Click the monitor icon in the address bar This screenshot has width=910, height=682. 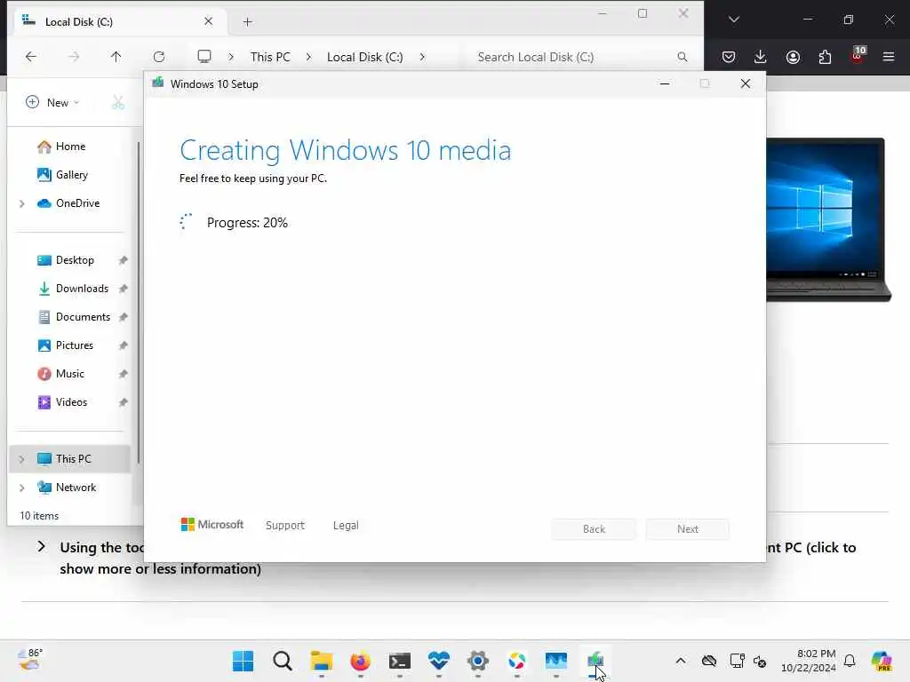(204, 56)
